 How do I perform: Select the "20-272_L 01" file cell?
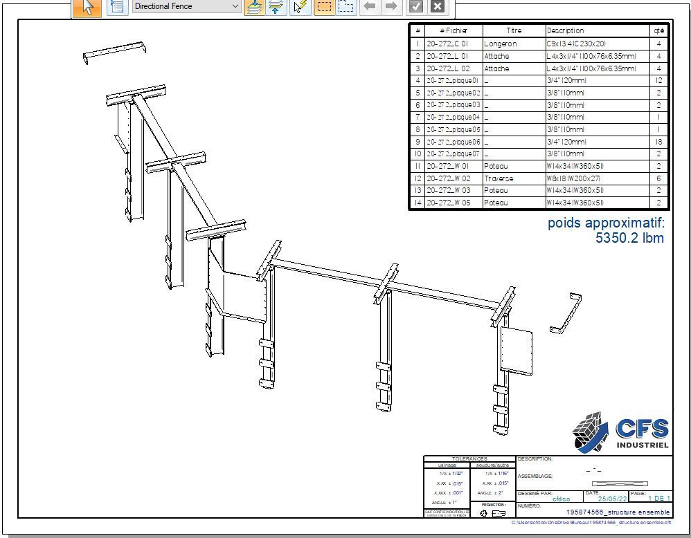pyautogui.click(x=454, y=56)
